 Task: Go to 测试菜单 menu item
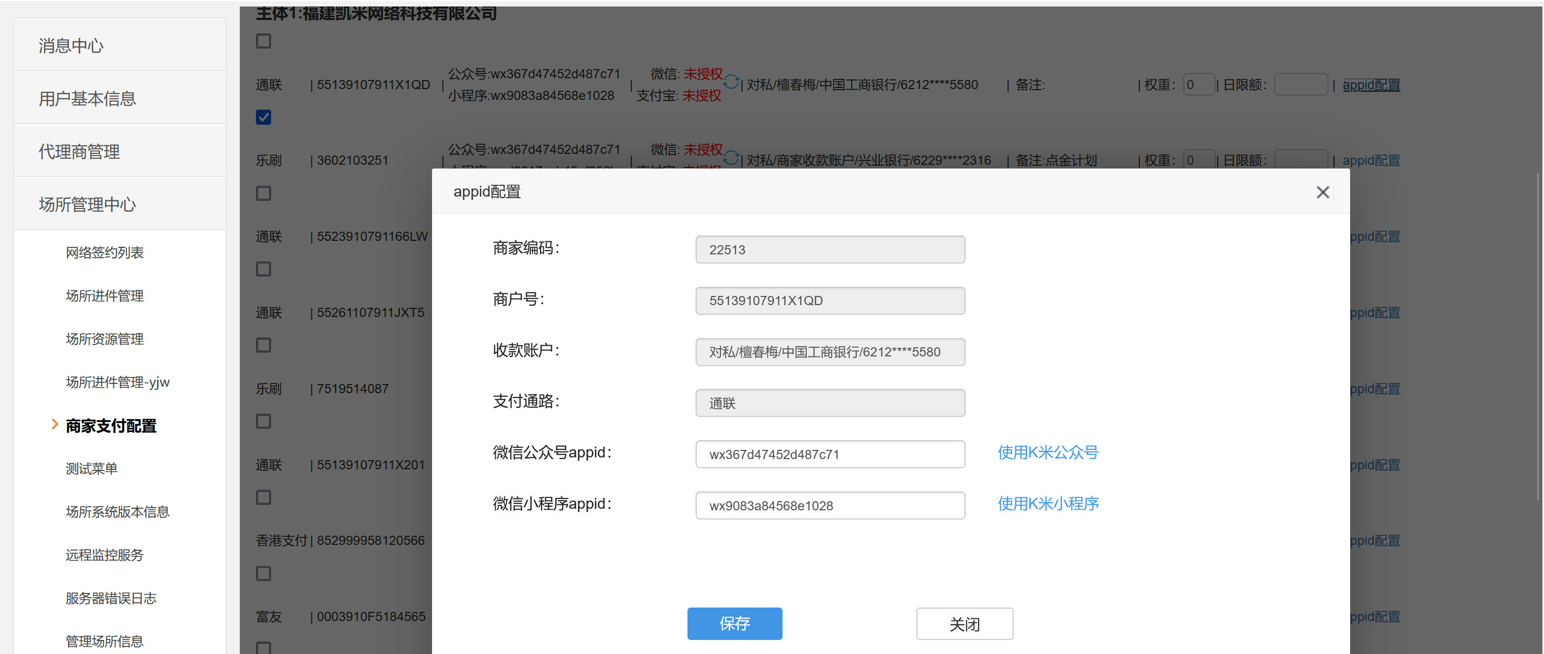pyautogui.click(x=92, y=468)
